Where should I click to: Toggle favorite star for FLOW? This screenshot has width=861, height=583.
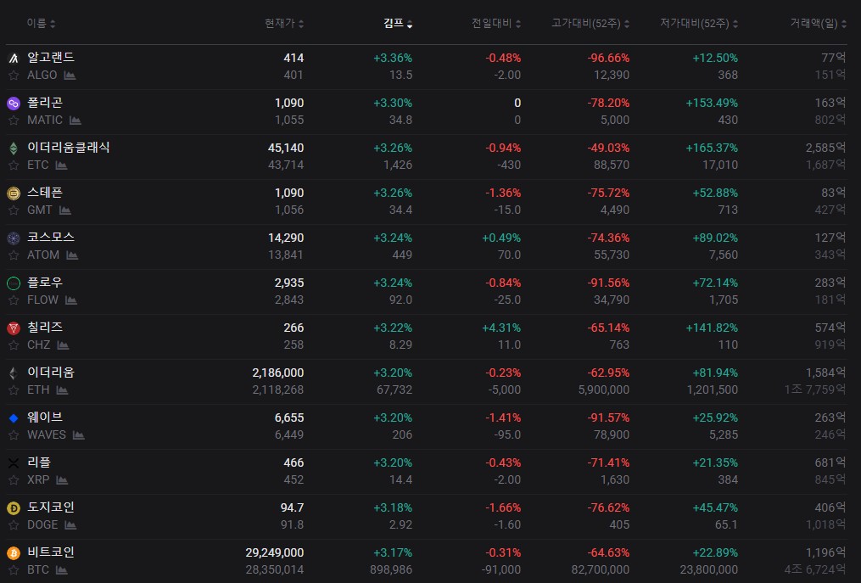coord(14,300)
